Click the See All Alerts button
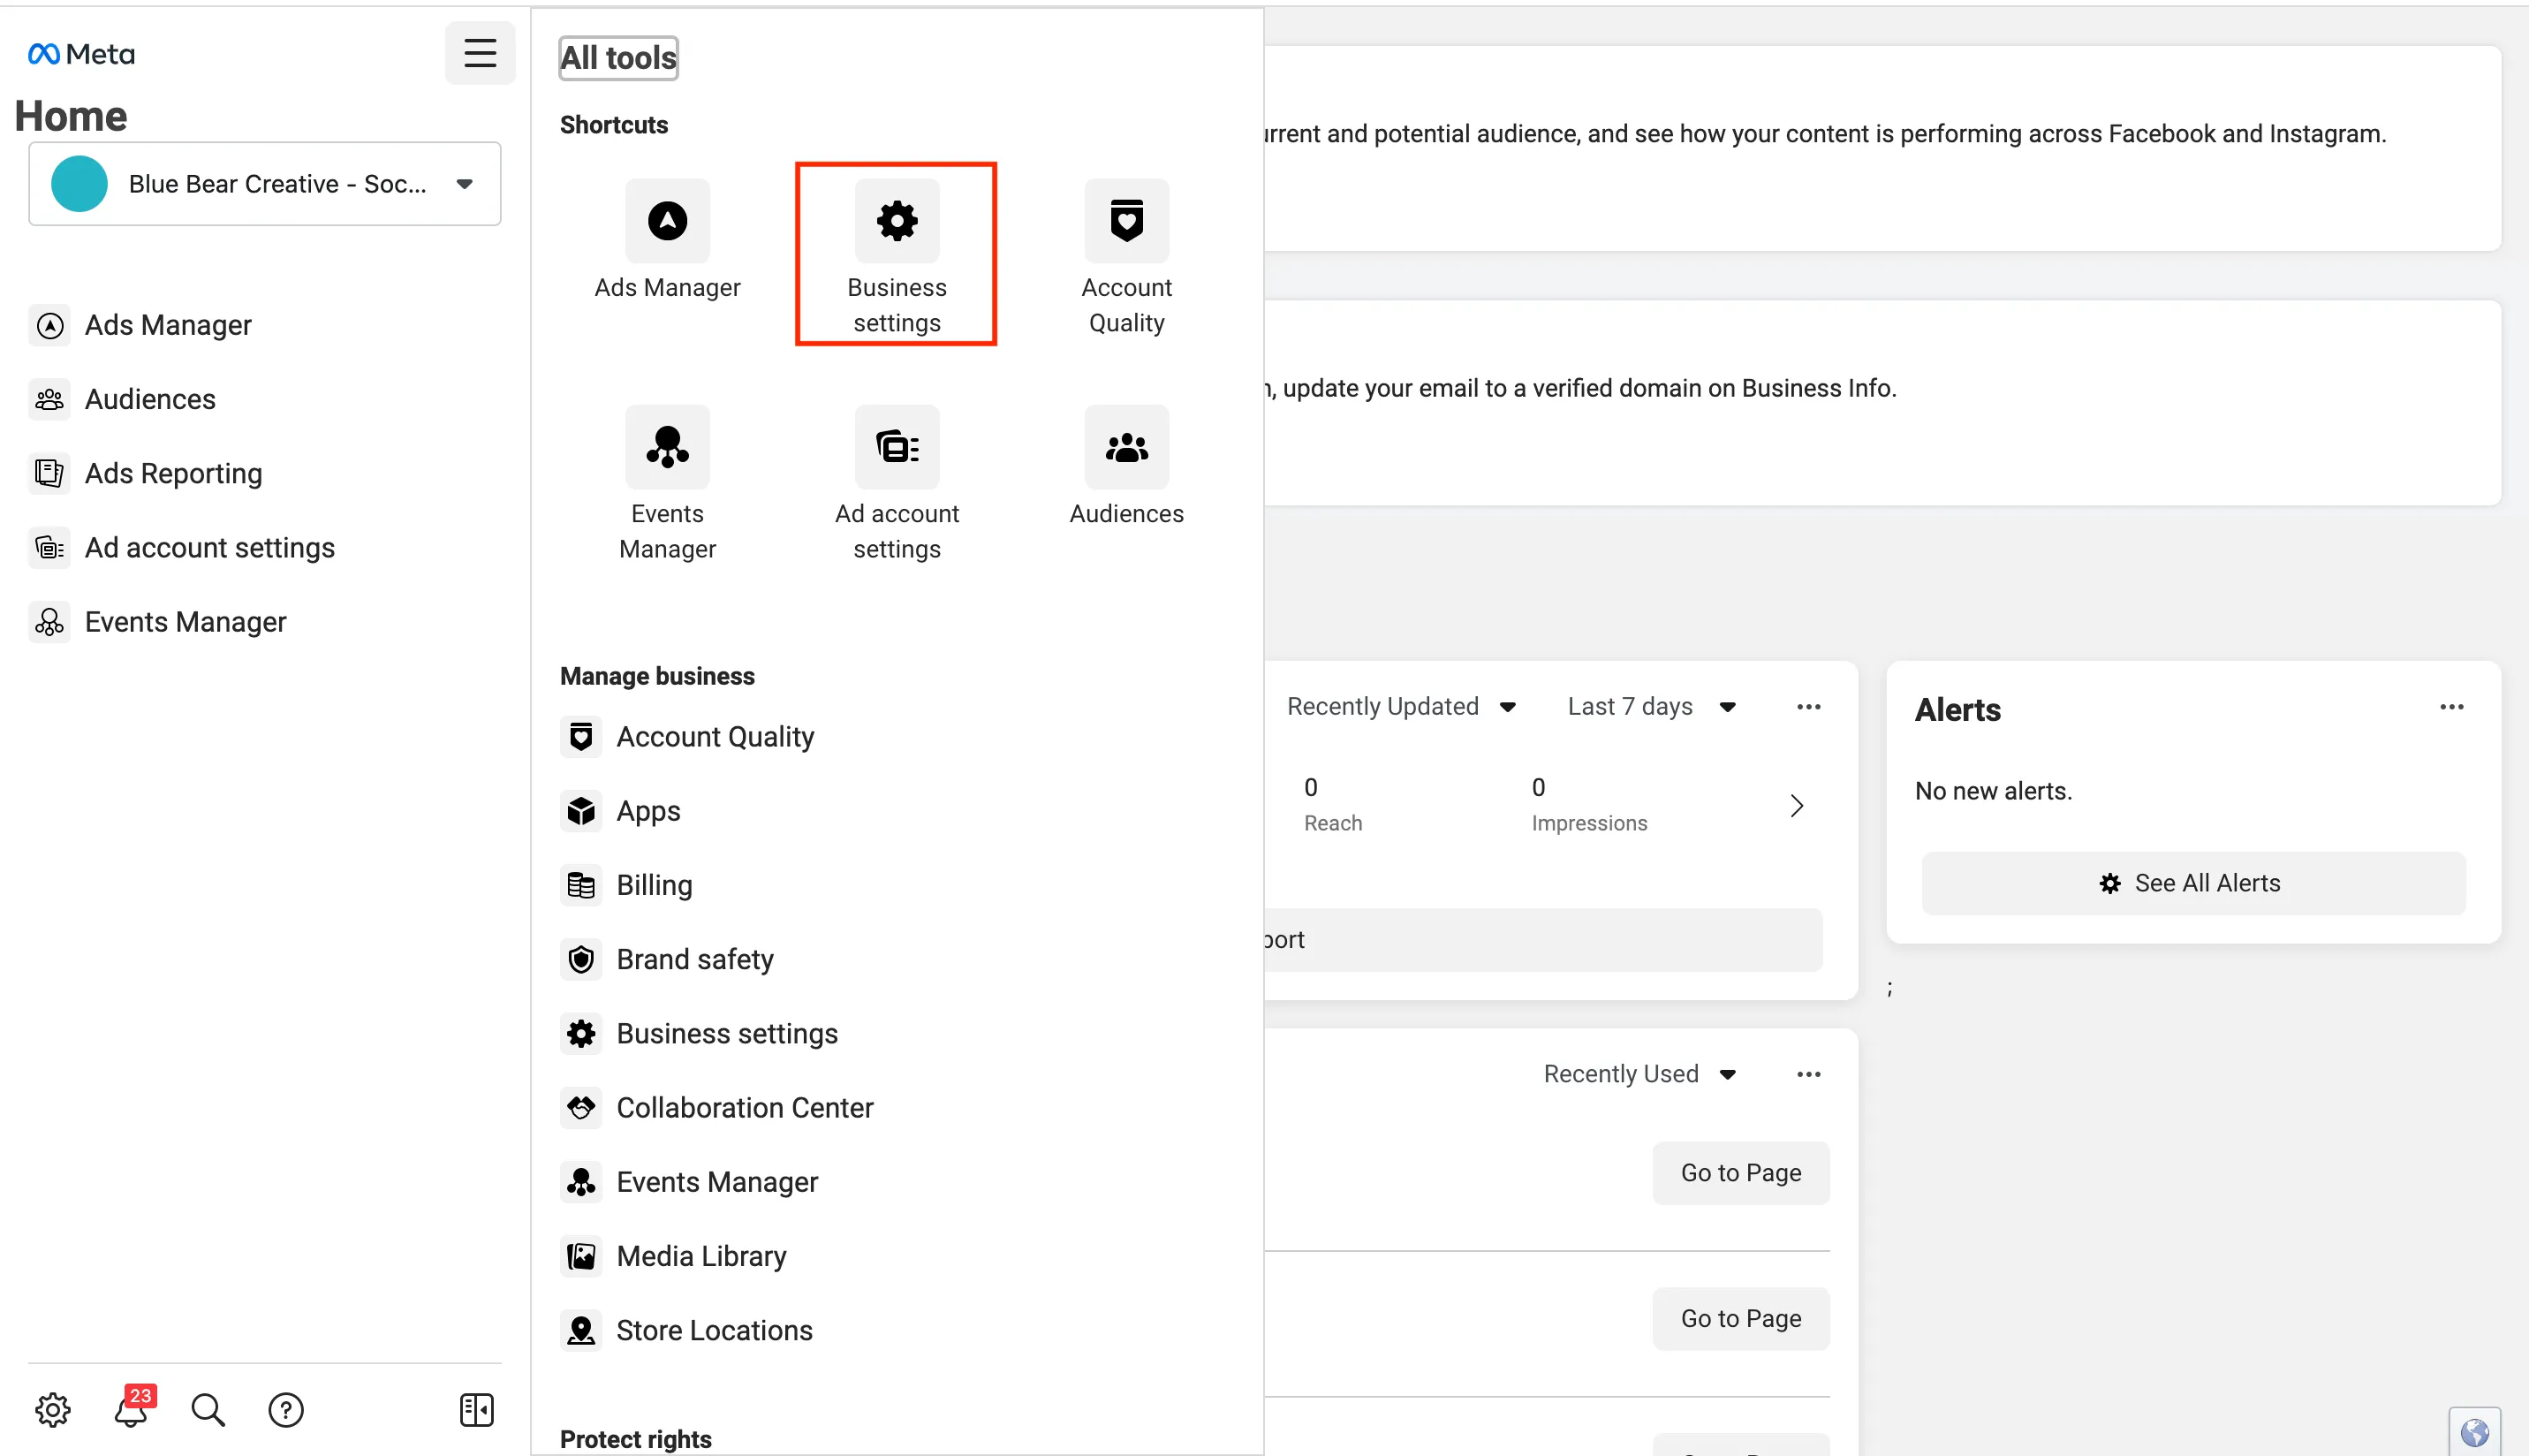The height and width of the screenshot is (1456, 2529). 2192,883
